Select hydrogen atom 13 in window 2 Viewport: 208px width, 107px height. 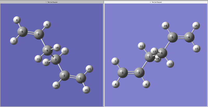154,51
